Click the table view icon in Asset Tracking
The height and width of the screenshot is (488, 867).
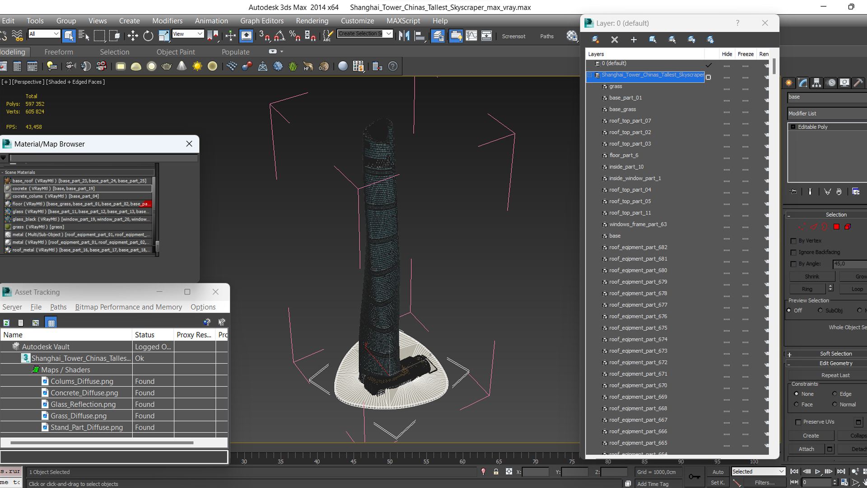[51, 323]
